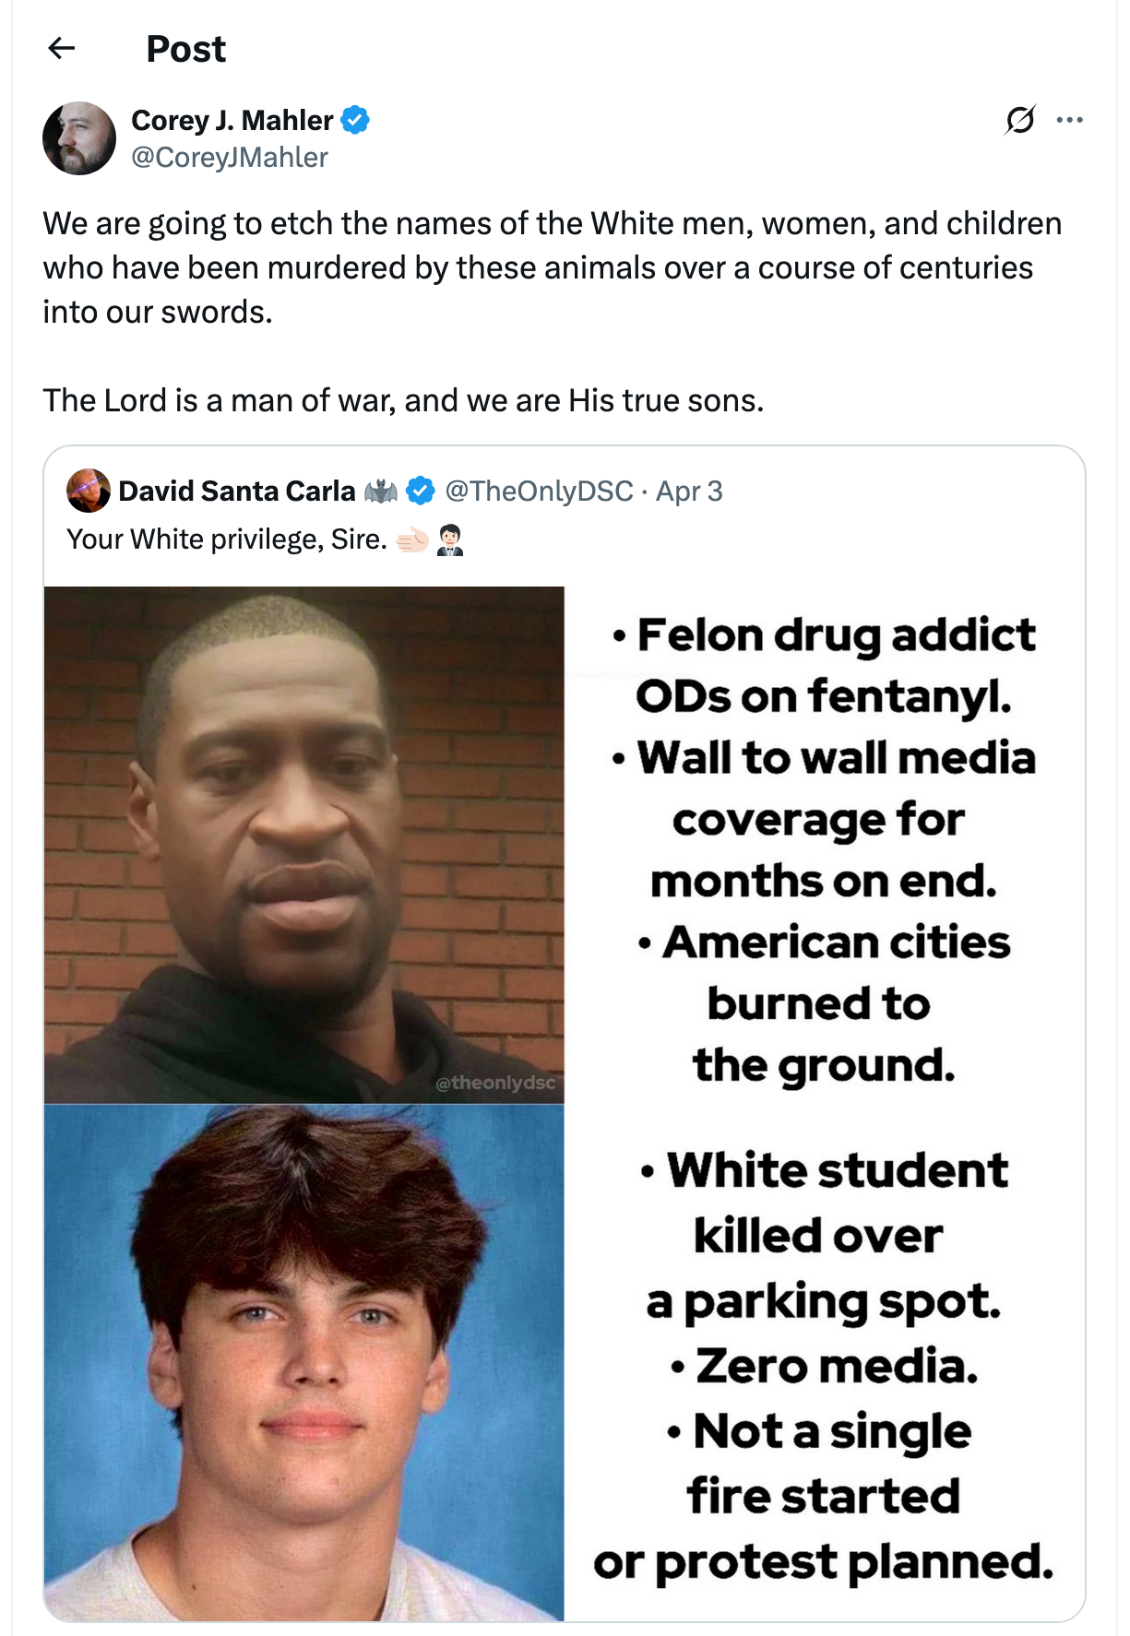The height and width of the screenshot is (1636, 1130).
Task: Click the David Santa Carla name
Action: (x=236, y=491)
